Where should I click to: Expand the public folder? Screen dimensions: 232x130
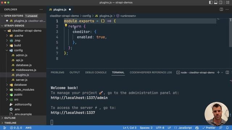click(14, 95)
